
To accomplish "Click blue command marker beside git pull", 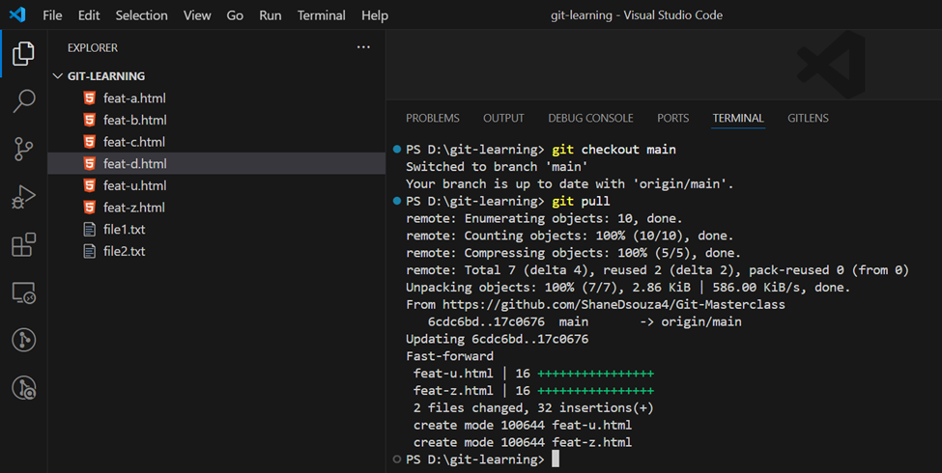I will 396,201.
